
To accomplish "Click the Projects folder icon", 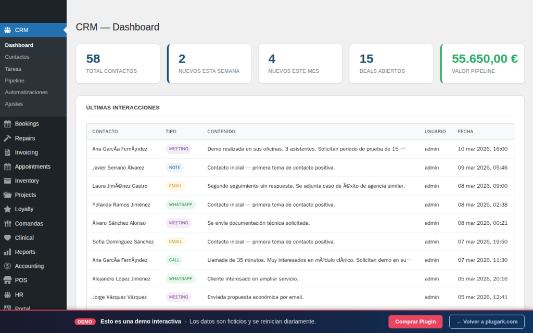I will 7,195.
